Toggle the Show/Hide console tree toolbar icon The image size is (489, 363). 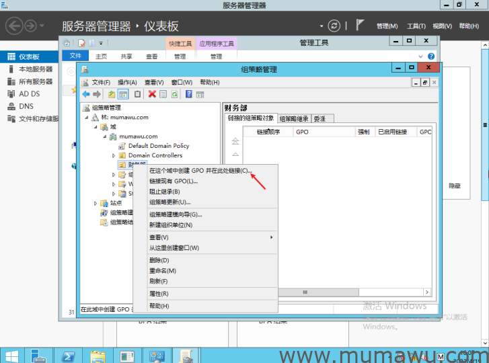(123, 94)
